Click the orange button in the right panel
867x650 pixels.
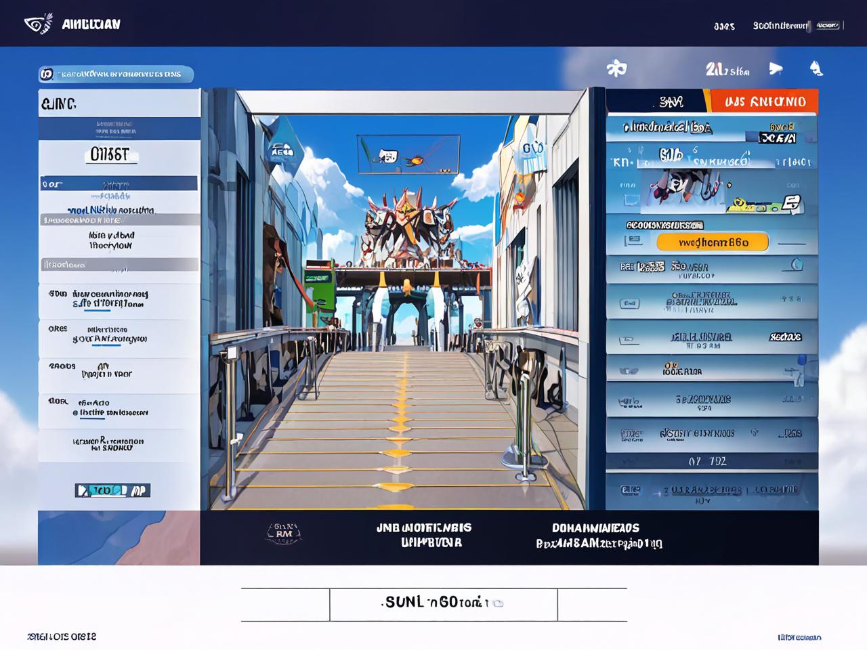[713, 242]
